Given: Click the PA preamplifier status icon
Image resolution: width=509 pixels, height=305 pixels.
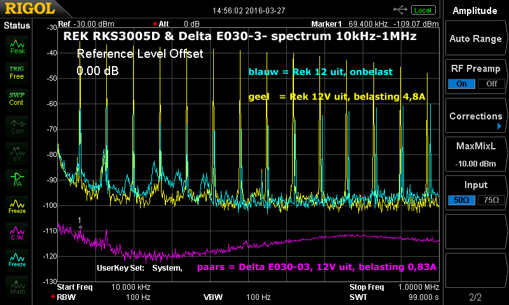Looking at the screenshot, I should [x=17, y=180].
